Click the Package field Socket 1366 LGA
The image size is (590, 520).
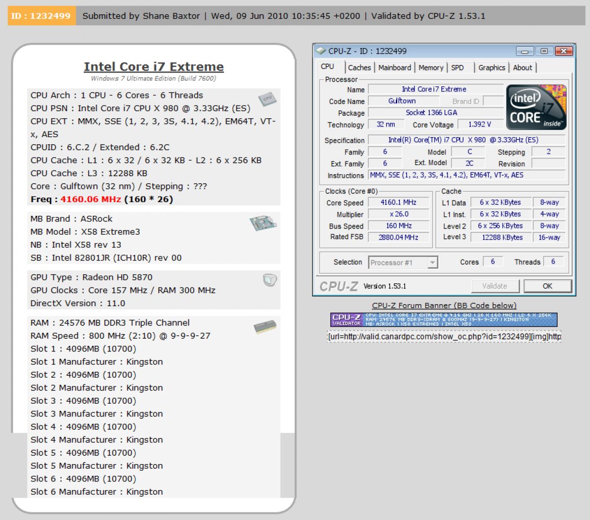(x=435, y=113)
